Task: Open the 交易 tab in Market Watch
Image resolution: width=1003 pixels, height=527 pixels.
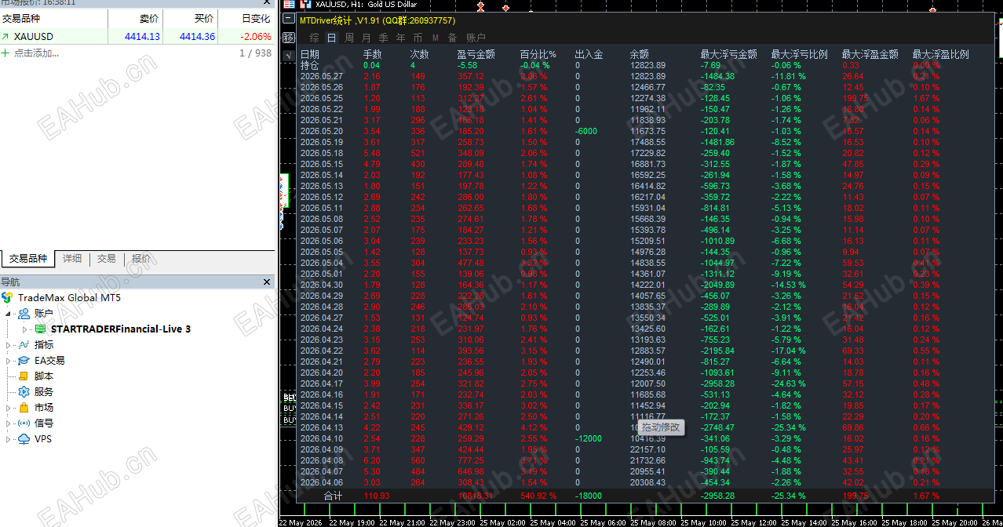Action: coord(107,259)
